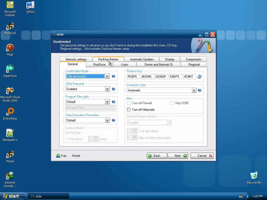Click last product key field 4C8MT
The height and width of the screenshot is (200, 267).
tap(190, 77)
